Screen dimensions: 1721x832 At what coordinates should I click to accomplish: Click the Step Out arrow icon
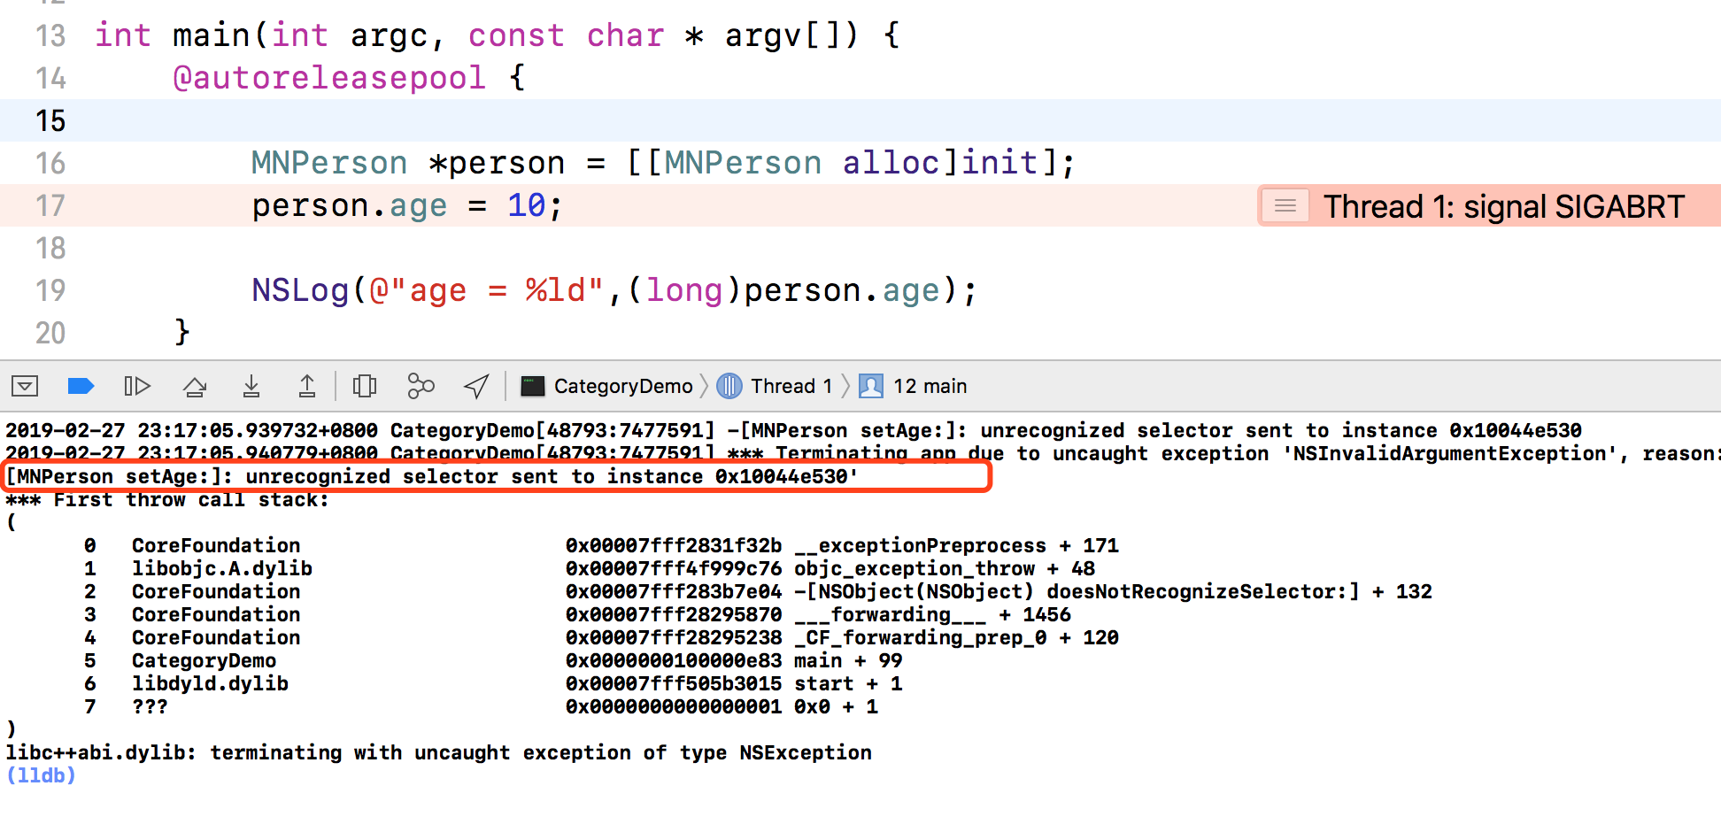[306, 386]
